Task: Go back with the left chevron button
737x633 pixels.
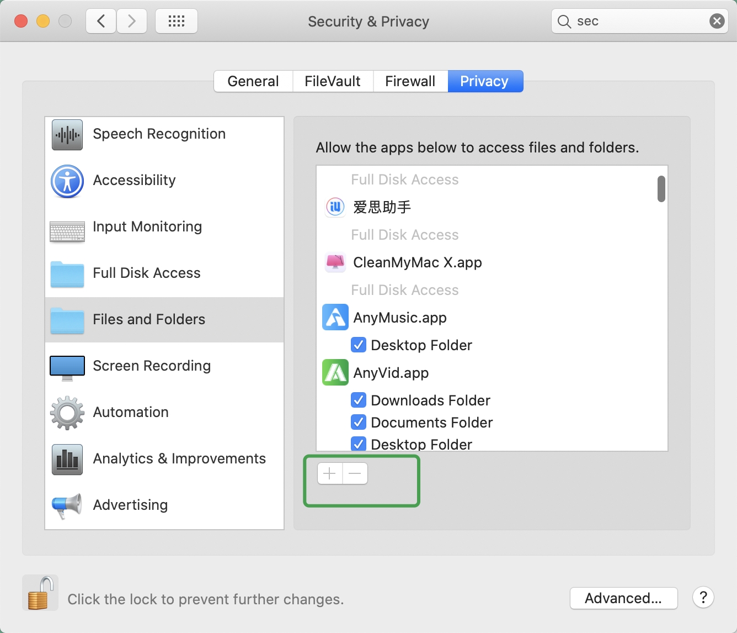Action: (x=102, y=22)
